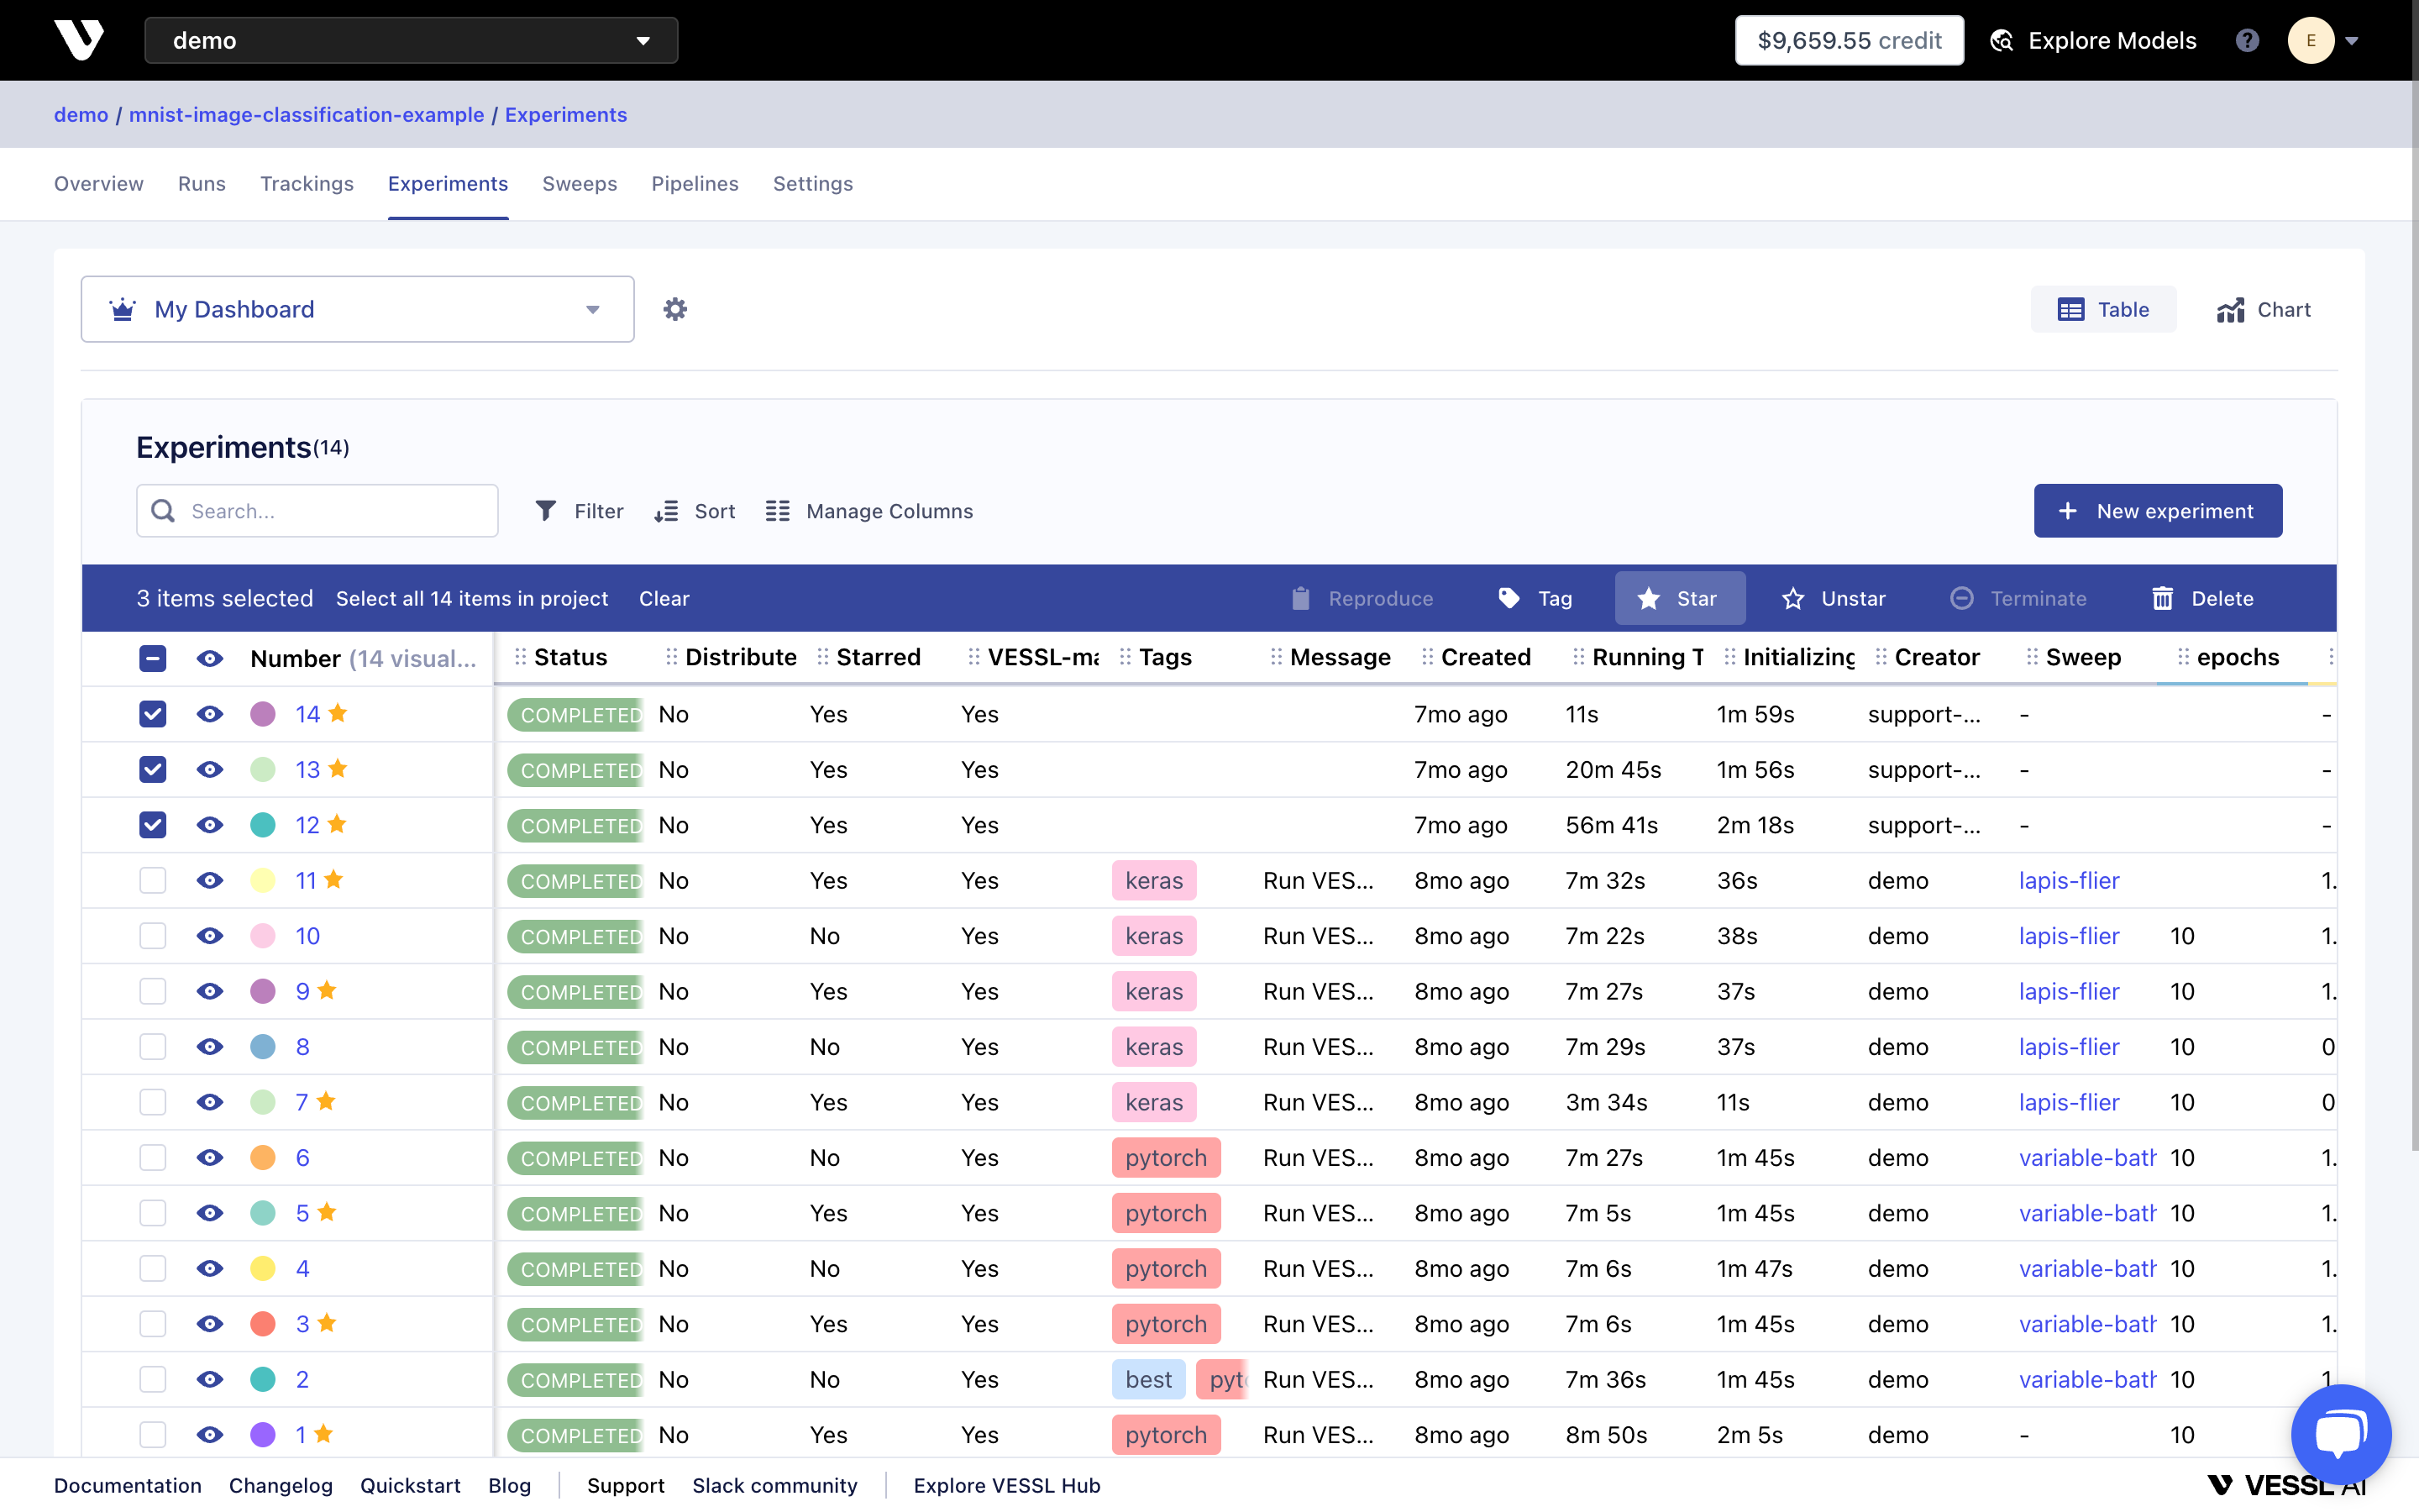Click the orange color dot of experiment 6

point(263,1157)
